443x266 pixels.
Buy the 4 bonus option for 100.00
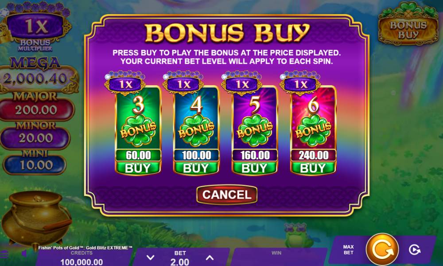pos(196,168)
